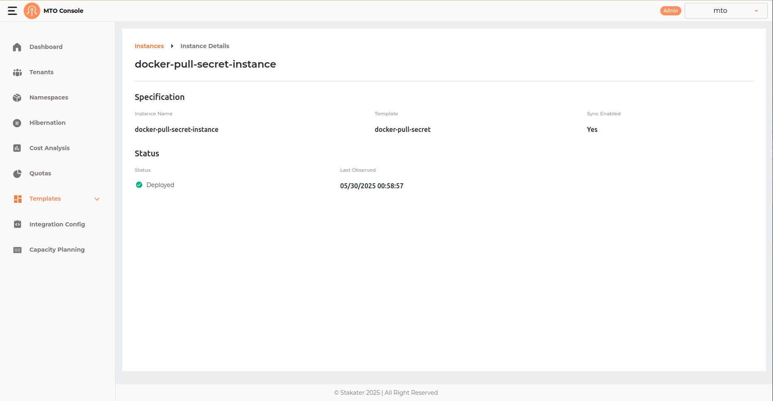The width and height of the screenshot is (773, 401).
Task: Open Cost Analysis using its chart icon
Action: coord(17,148)
